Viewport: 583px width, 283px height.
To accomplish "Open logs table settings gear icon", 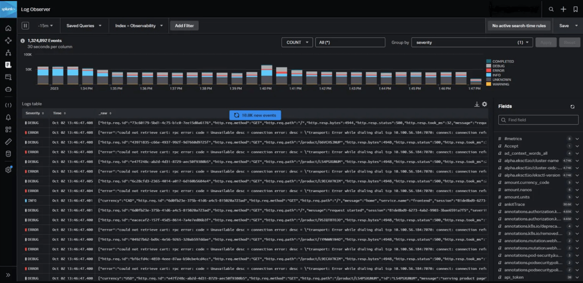I will point(484,104).
